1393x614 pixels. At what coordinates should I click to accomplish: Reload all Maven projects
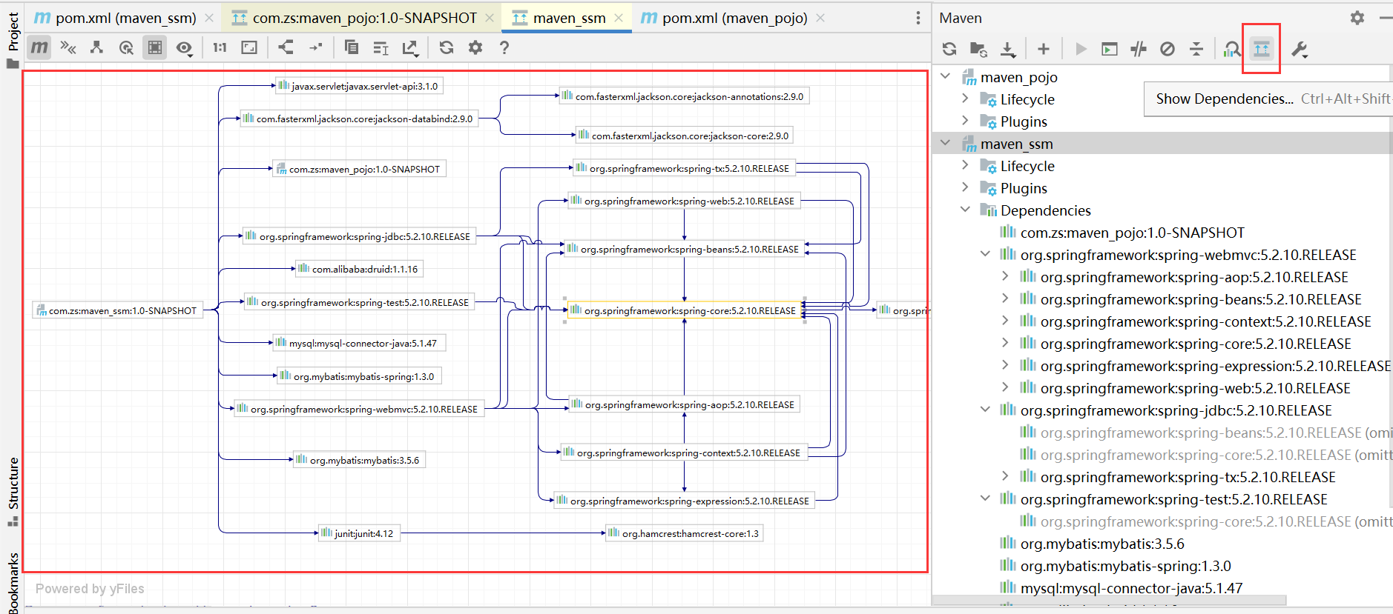click(949, 49)
